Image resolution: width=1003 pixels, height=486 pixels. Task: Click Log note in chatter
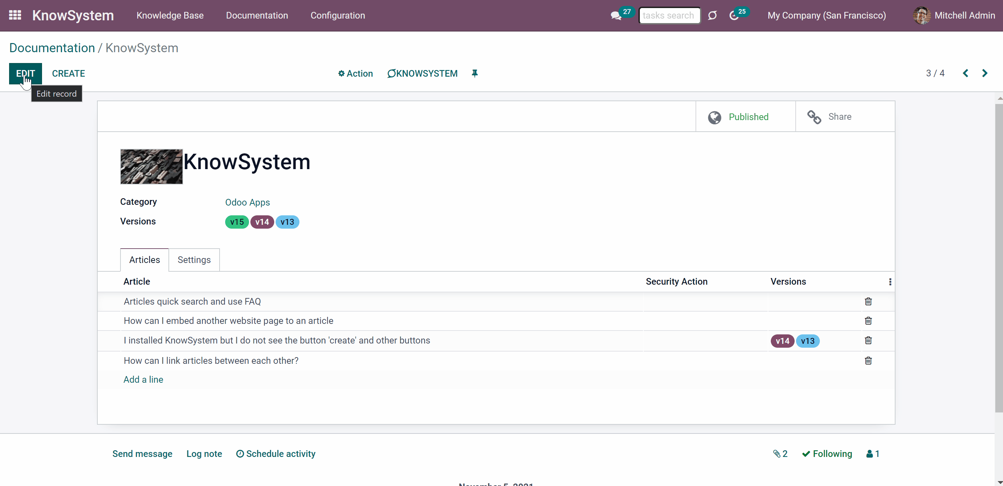pos(204,454)
